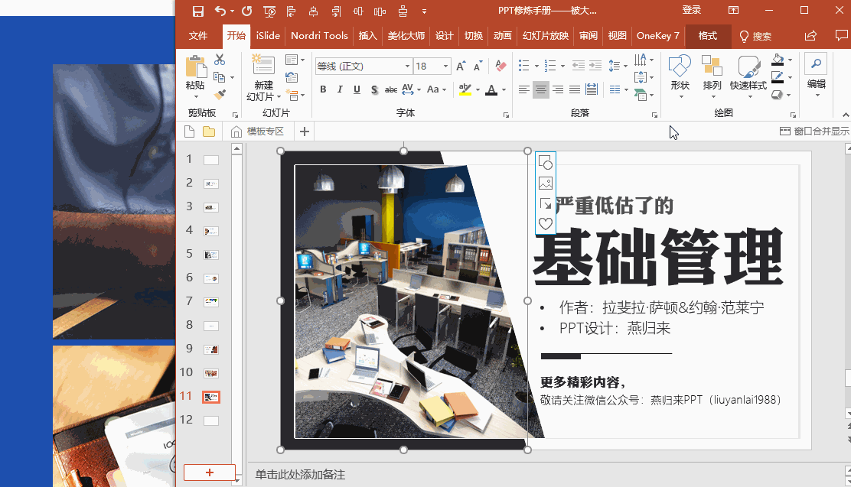Save the presentation using Quick Access toolbar
This screenshot has width=851, height=487.
pos(197,11)
